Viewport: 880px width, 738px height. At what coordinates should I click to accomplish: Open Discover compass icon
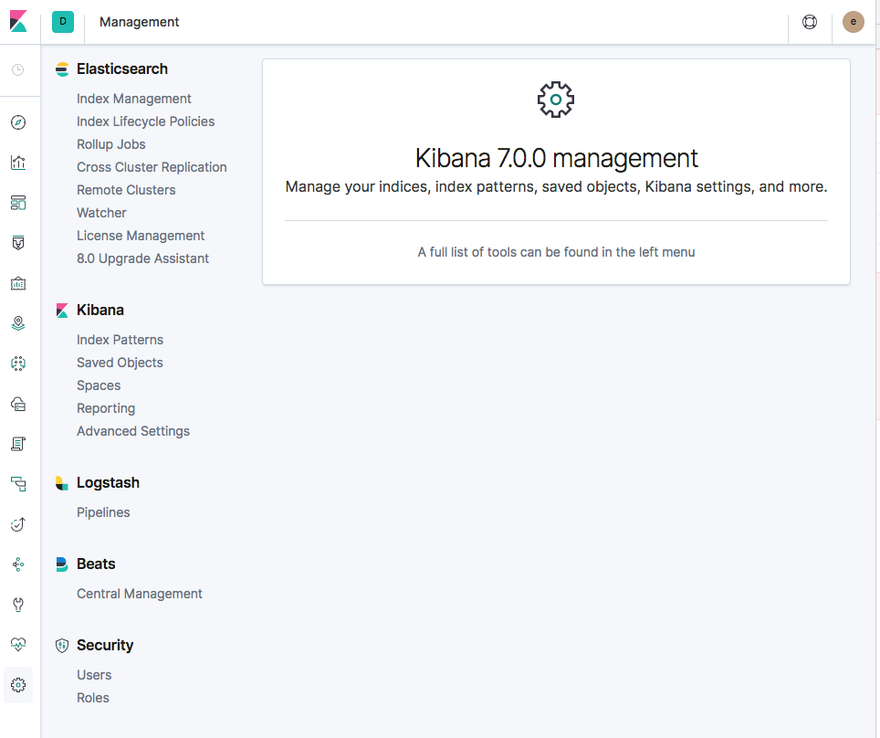click(x=18, y=122)
